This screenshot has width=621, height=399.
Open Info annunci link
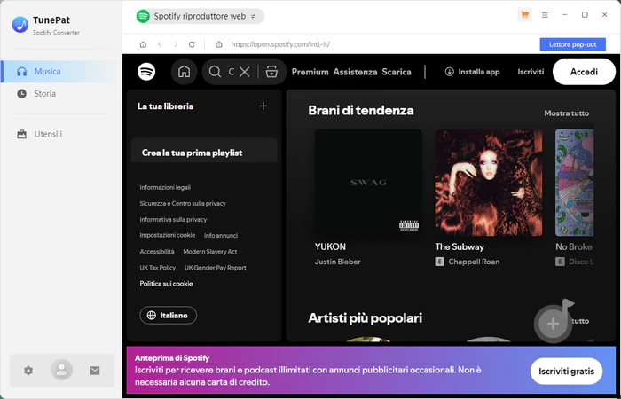tap(221, 236)
